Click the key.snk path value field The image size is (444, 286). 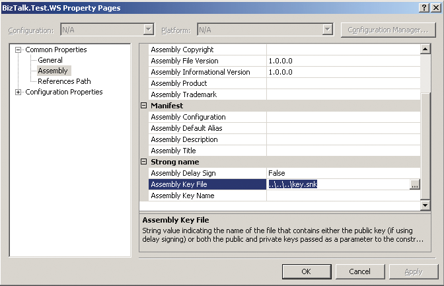tap(338, 184)
